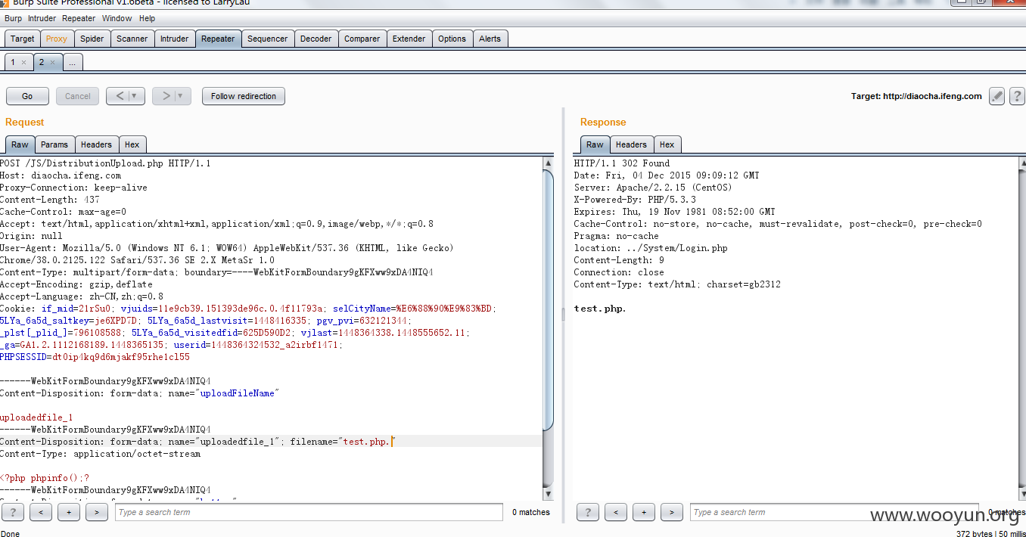The image size is (1026, 537).
Task: Click response search '+' options button
Action: click(644, 512)
